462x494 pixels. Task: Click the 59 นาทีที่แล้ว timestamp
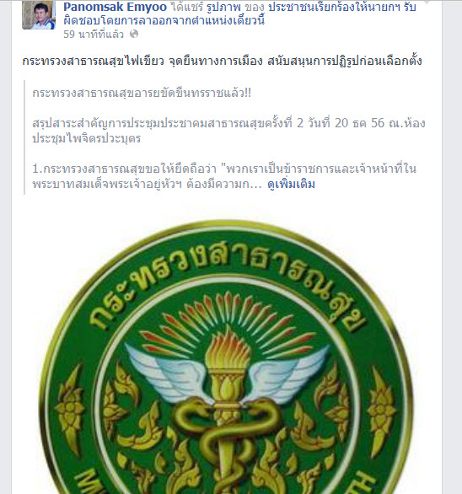pyautogui.click(x=94, y=34)
